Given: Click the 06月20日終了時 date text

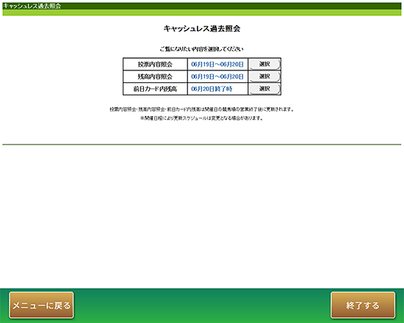Looking at the screenshot, I should 212,89.
